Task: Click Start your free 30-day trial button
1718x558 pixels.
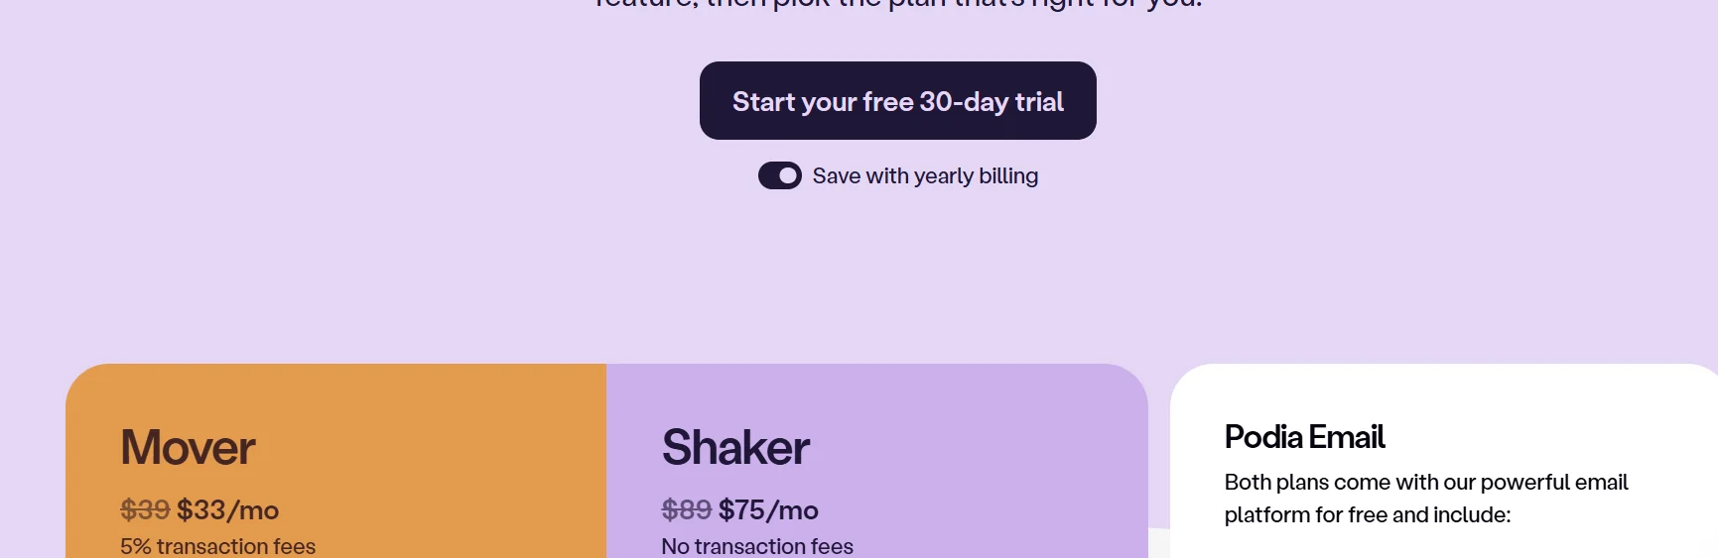Action: (x=897, y=101)
